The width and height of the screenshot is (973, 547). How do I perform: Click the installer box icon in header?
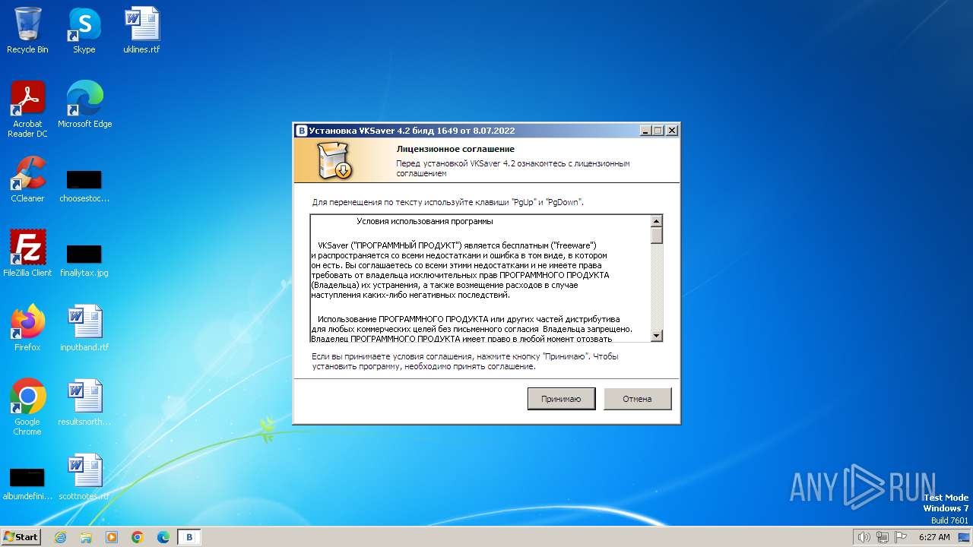[x=334, y=161]
